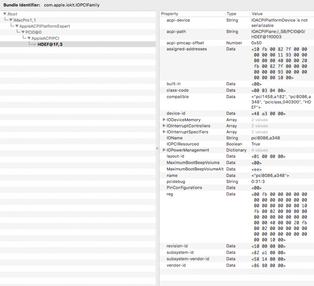This screenshot has height=286, width=314.
Task: Click the value <48 a3 00 00>
Action: pos(268,114)
